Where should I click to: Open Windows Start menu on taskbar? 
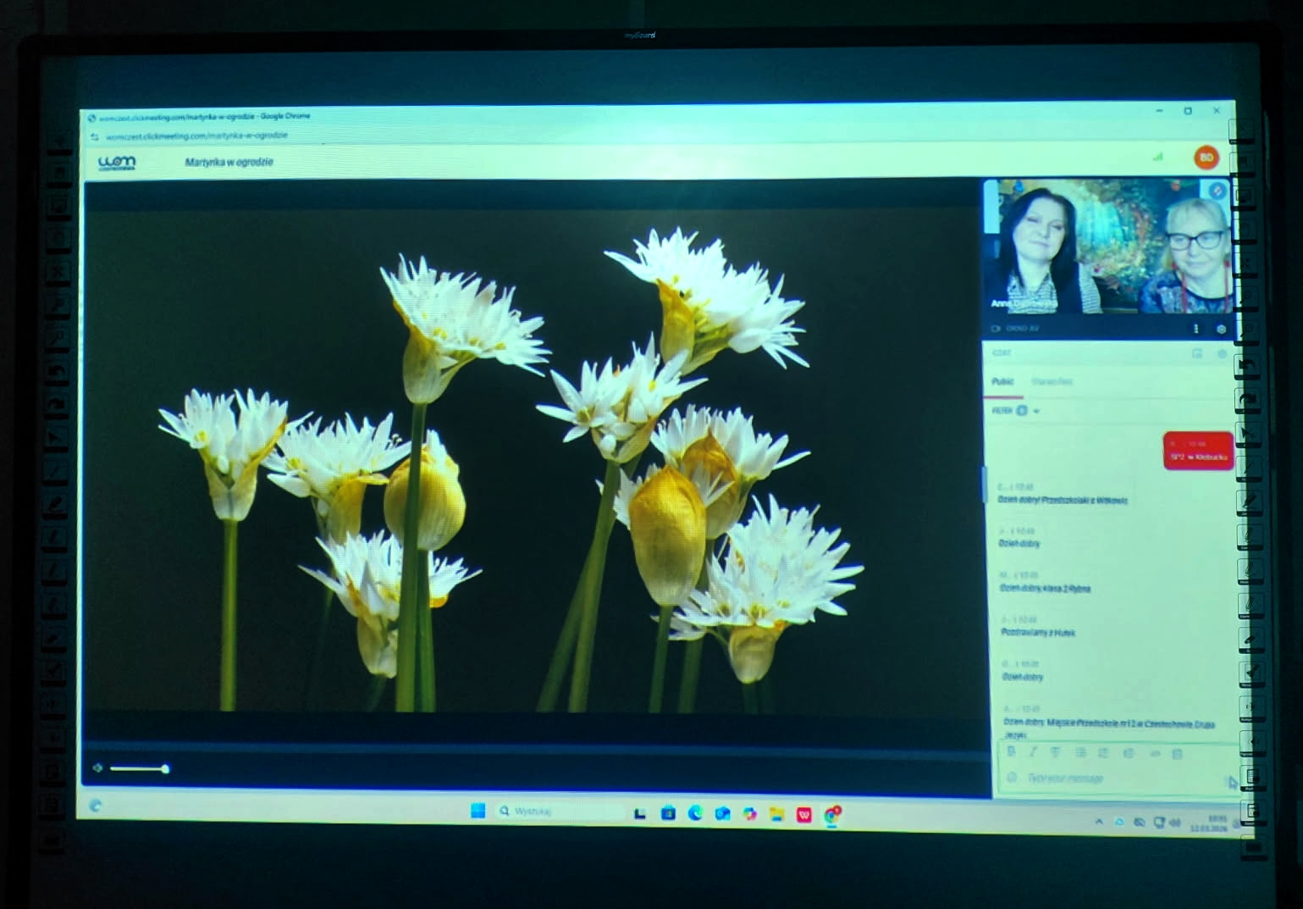(x=478, y=812)
